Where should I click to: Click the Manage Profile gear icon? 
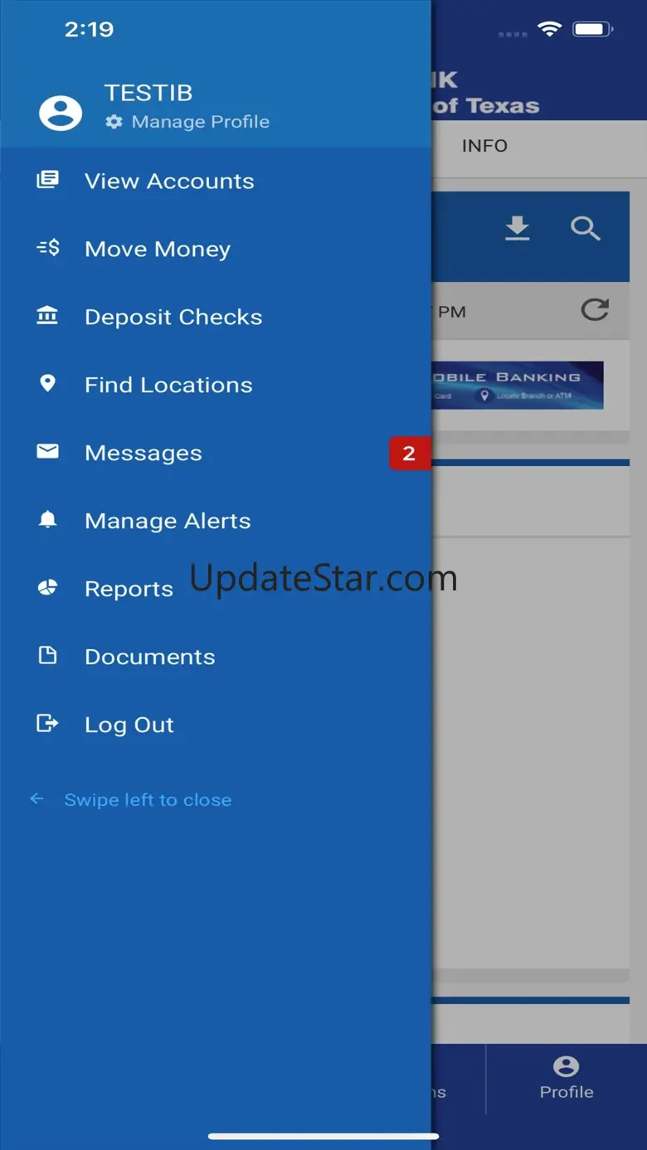tap(114, 122)
